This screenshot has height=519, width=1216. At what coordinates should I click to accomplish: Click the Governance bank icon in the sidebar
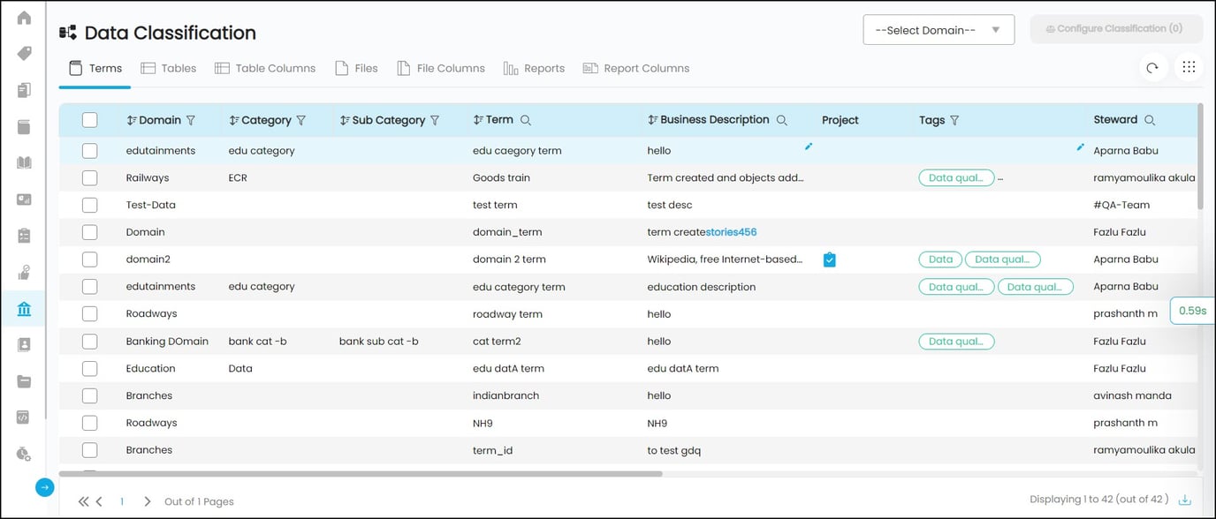tap(24, 309)
